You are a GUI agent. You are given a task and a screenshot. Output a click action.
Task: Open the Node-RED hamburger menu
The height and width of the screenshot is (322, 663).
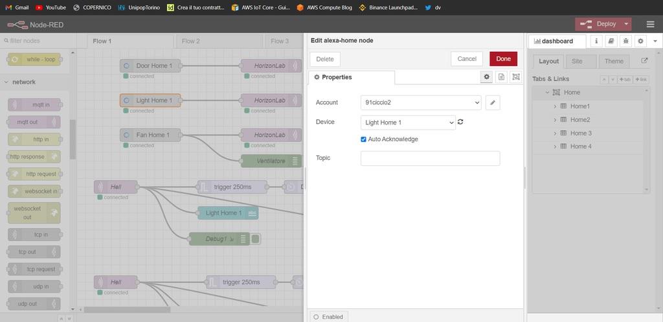coord(650,24)
